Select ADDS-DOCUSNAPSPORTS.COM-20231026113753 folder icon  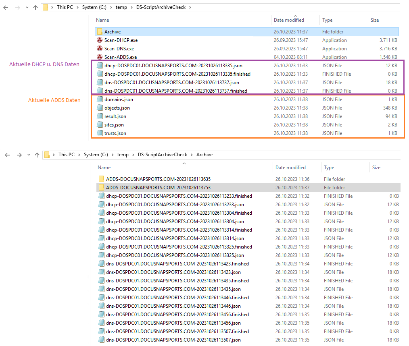101,187
